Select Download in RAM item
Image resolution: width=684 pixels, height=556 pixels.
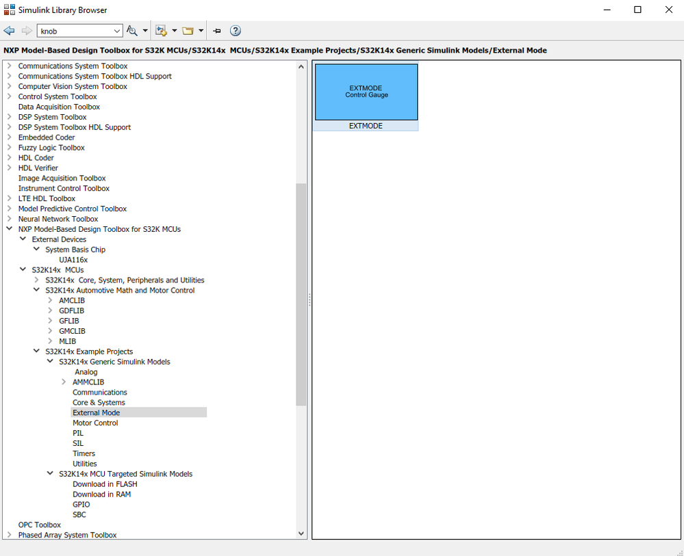tap(101, 494)
